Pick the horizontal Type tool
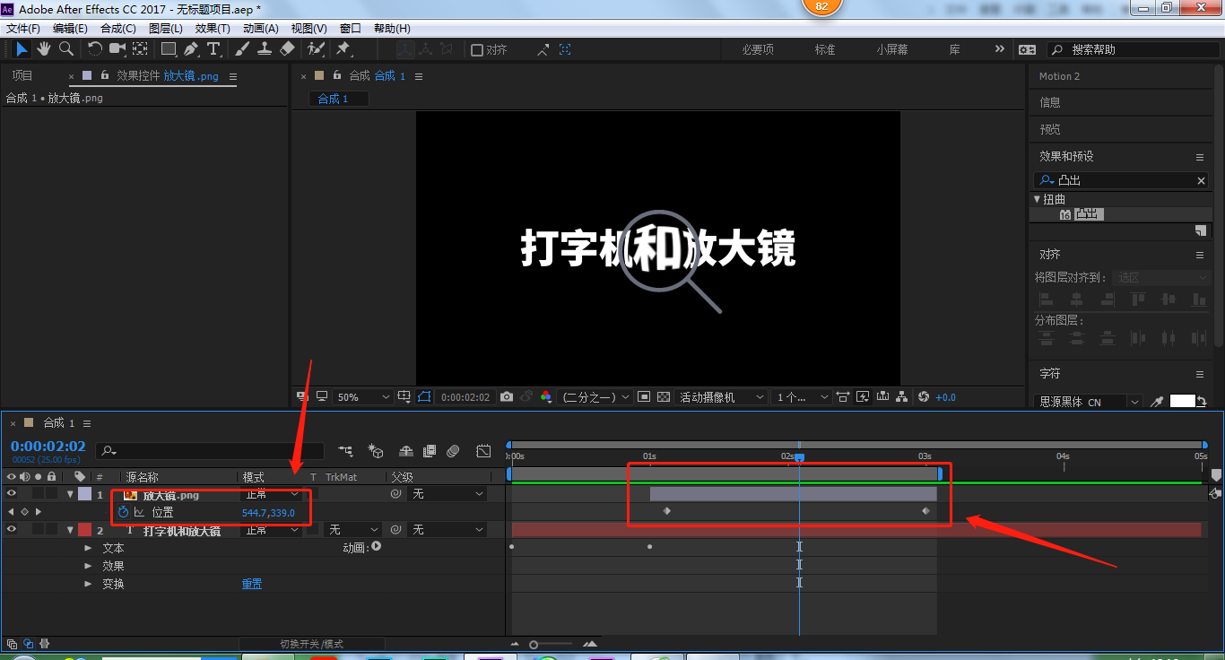The width and height of the screenshot is (1225, 660). [x=213, y=49]
